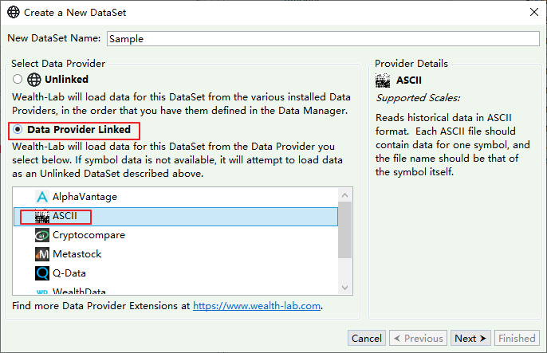Click the ASCII provider icon in list

[x=41, y=217]
